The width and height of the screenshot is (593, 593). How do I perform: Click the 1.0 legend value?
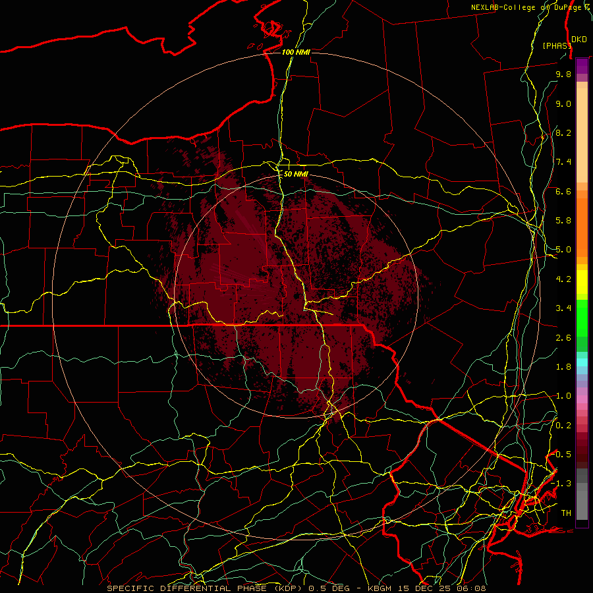[x=563, y=396]
